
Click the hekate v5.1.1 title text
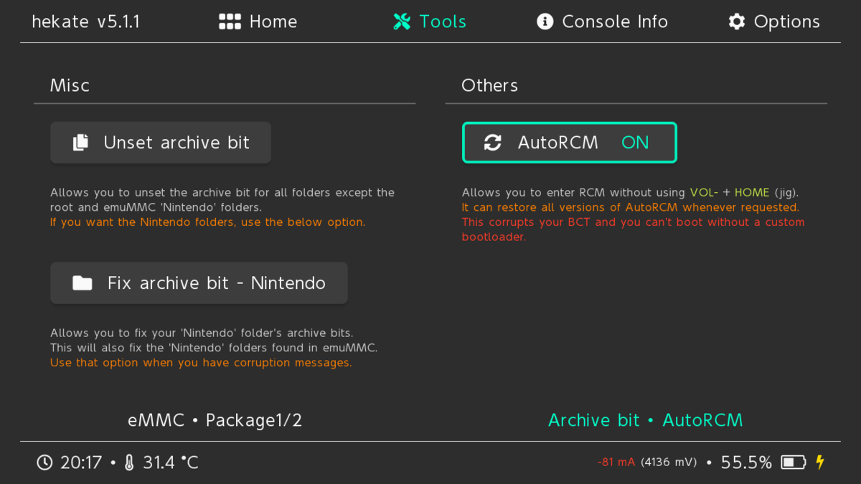pyautogui.click(x=86, y=22)
